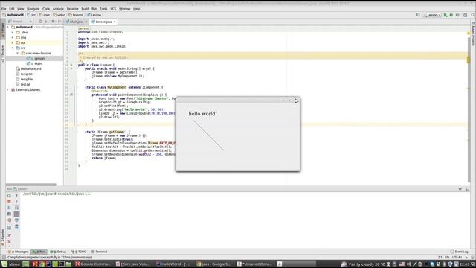Click scroll from source icon in Project panel
Screen dimensions: 476x268
(40, 22)
